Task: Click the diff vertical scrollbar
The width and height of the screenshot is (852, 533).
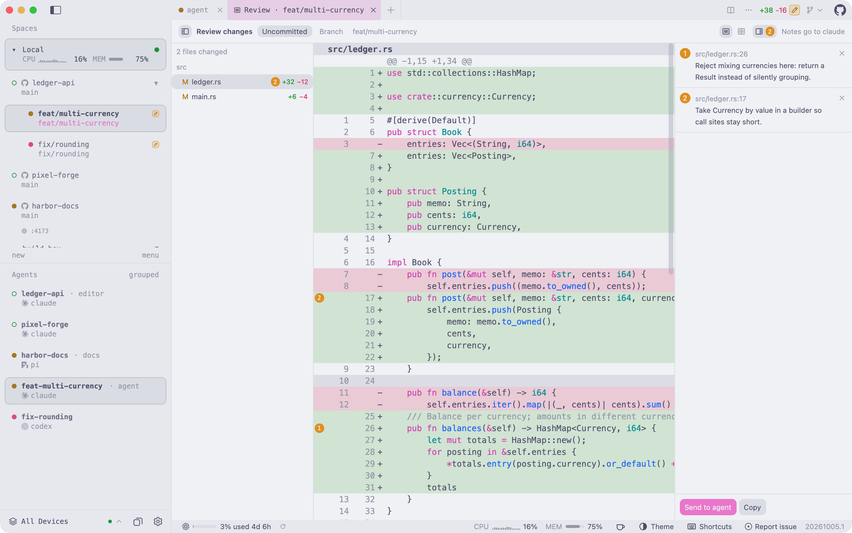Action: tap(671, 159)
